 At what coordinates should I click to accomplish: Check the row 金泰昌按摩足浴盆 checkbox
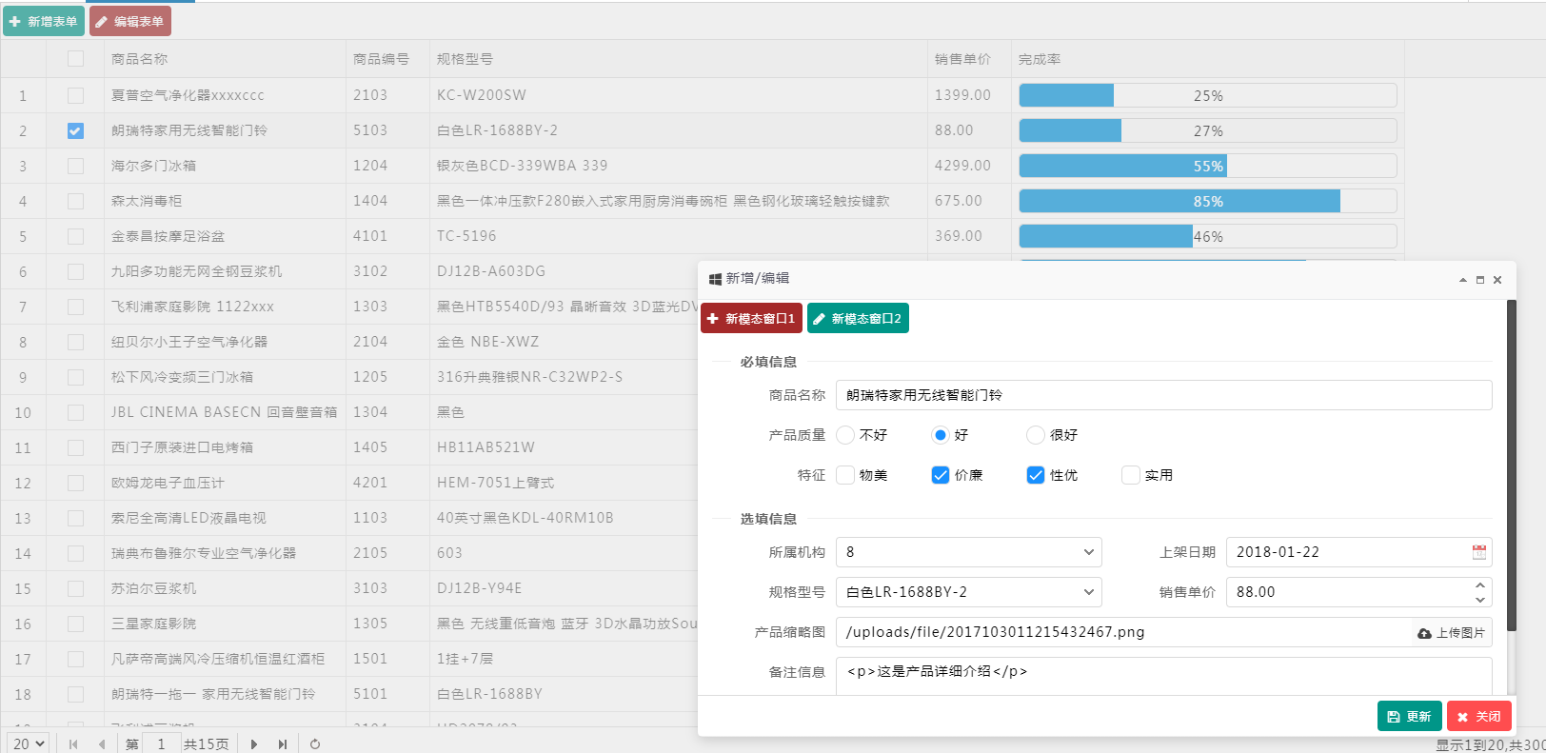tap(75, 236)
